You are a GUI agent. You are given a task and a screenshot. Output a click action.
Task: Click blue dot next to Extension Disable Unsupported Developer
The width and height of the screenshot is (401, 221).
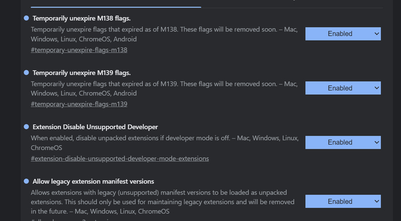[x=26, y=127]
